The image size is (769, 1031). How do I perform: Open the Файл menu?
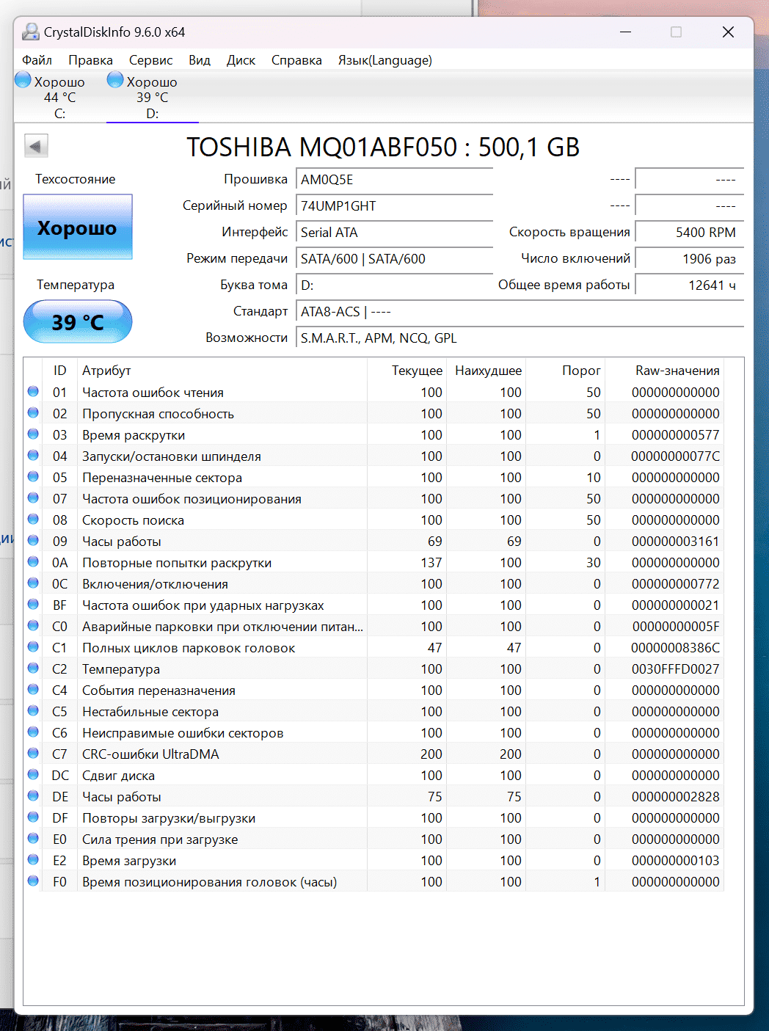37,60
